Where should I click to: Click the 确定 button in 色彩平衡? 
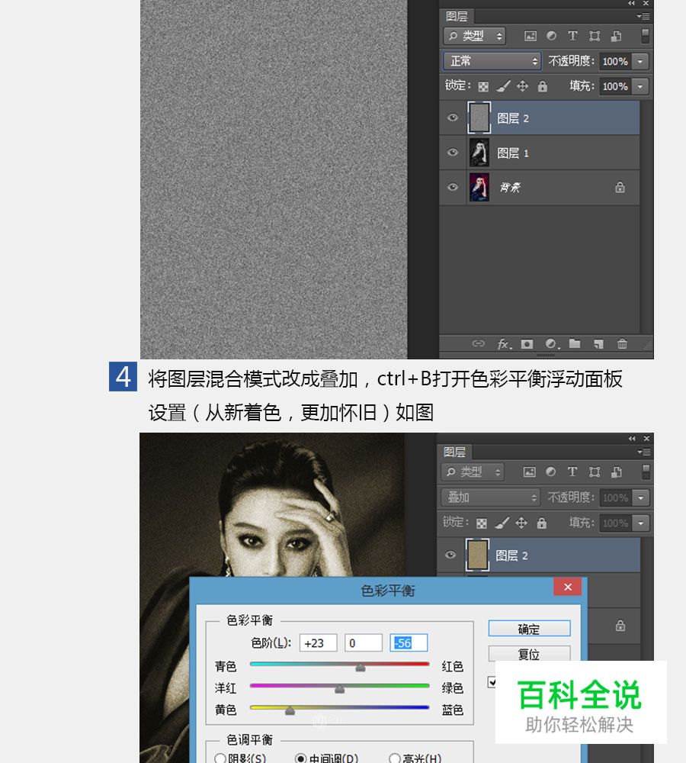pyautogui.click(x=530, y=628)
